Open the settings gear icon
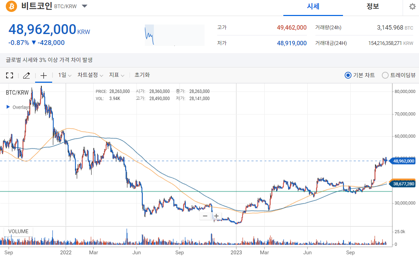Image resolution: width=419 pixels, height=257 pixels. (x=412, y=6)
